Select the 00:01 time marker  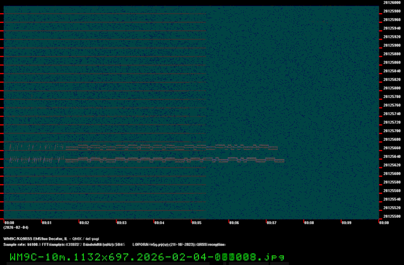(x=46, y=223)
